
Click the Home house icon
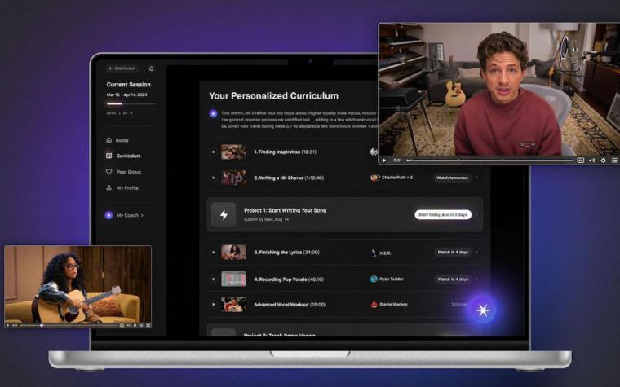[x=109, y=140]
